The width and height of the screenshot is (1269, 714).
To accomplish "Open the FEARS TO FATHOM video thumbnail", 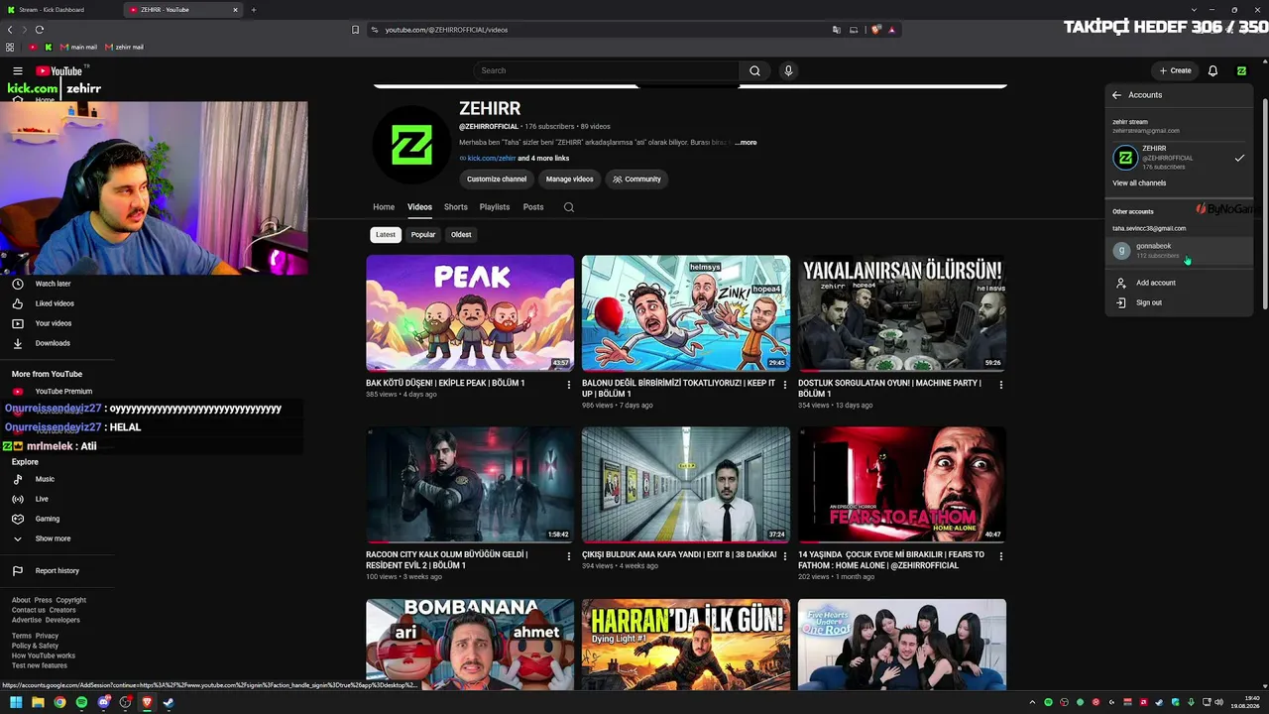I will [902, 485].
